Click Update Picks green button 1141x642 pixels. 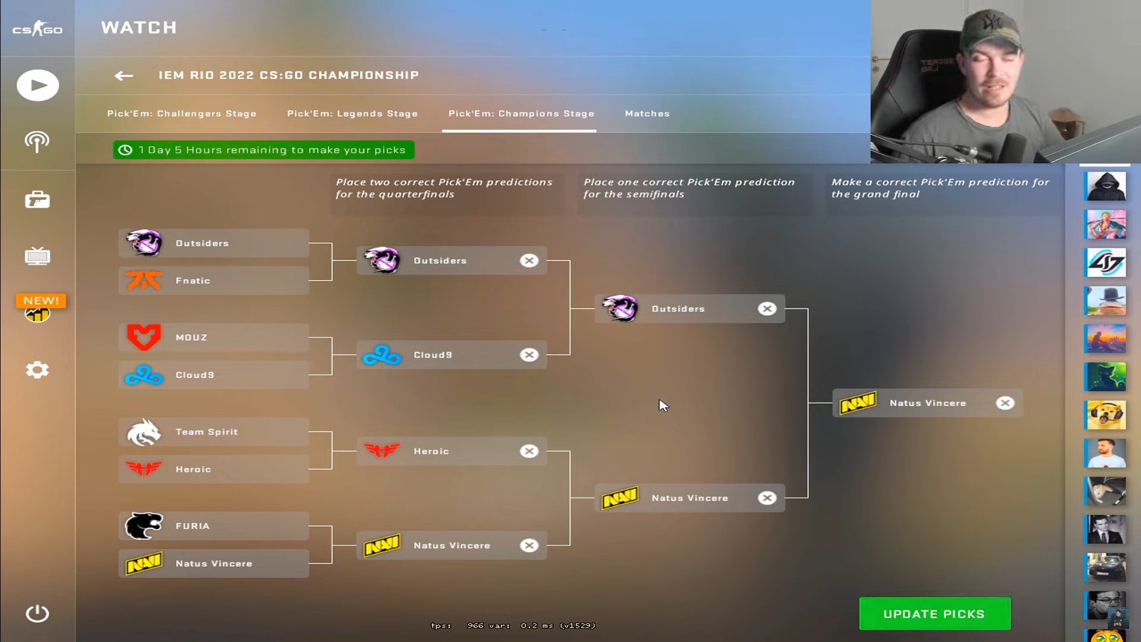(x=934, y=613)
